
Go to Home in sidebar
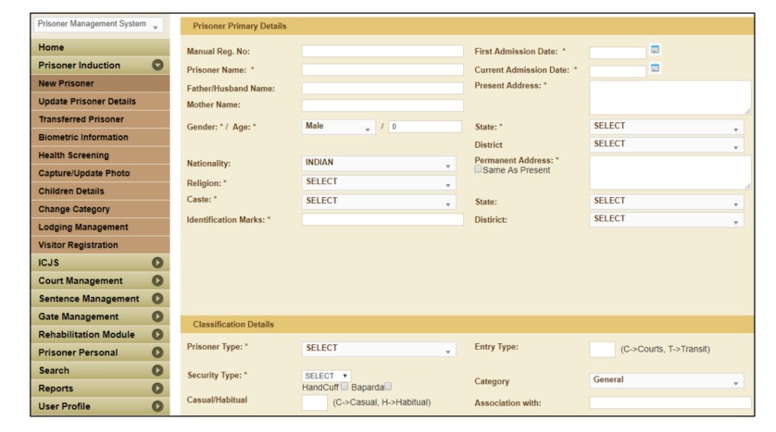tap(53, 47)
